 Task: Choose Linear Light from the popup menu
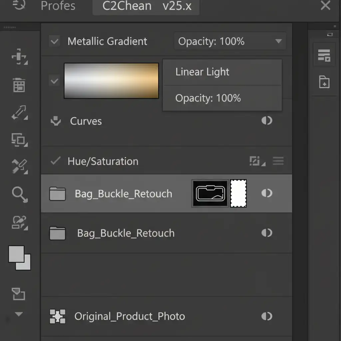202,72
